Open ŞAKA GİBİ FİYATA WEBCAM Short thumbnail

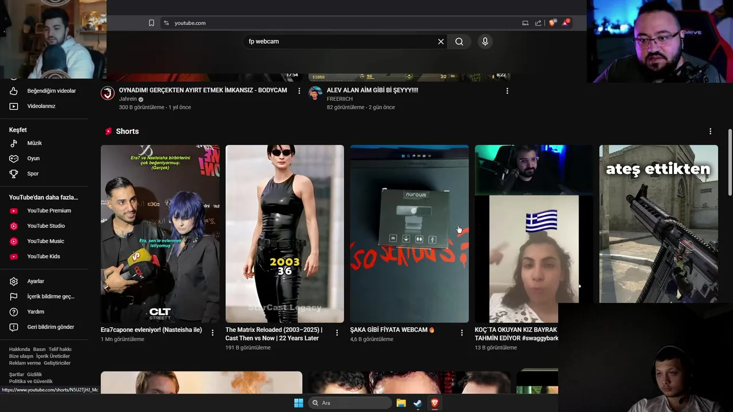409,233
